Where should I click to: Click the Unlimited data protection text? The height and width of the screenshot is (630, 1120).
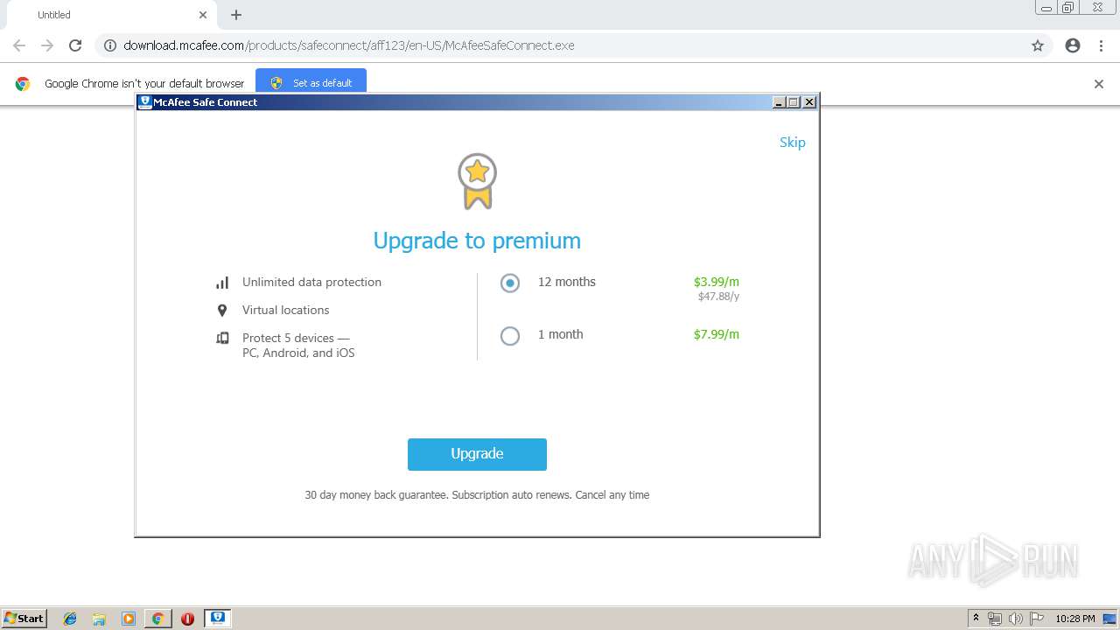(311, 282)
